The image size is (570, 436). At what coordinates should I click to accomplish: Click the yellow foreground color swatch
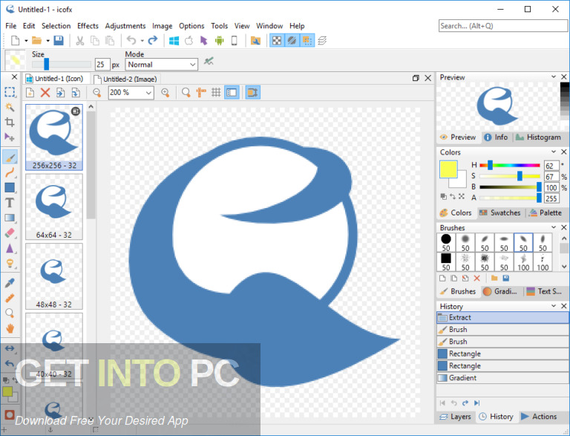click(448, 169)
